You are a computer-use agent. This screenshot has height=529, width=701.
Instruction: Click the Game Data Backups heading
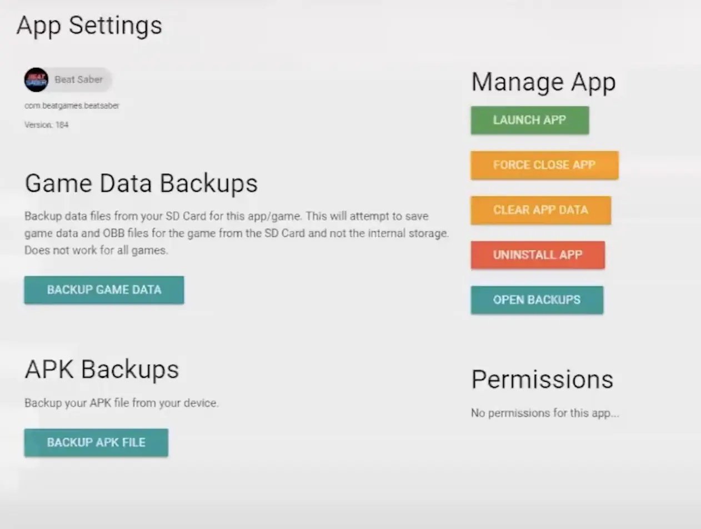pos(141,183)
